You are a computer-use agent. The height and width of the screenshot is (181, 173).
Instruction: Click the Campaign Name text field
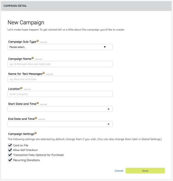point(60,64)
